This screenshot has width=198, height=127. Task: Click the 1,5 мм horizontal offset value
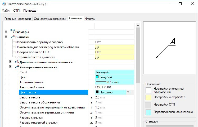tap(115, 107)
